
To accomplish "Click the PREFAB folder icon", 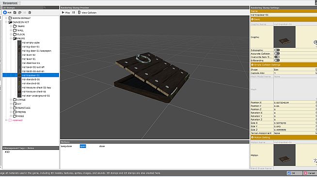I will 15,112.
